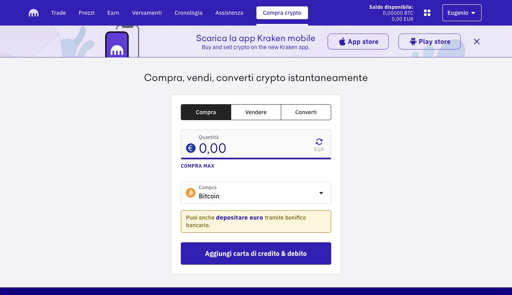View the Cronologia page
Viewport: 512px width, 295px height.
[188, 13]
